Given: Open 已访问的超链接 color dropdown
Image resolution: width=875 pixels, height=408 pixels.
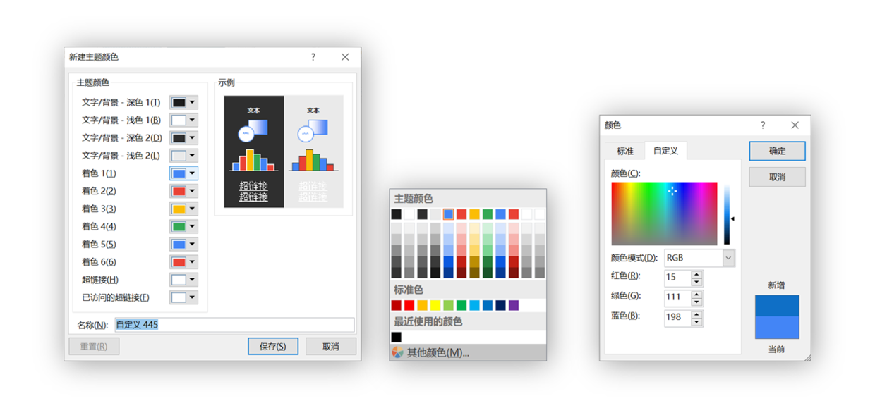Looking at the screenshot, I should (183, 297).
